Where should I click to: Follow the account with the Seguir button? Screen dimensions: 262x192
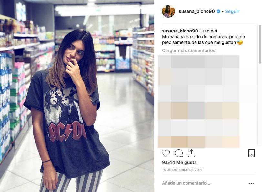pyautogui.click(x=232, y=11)
